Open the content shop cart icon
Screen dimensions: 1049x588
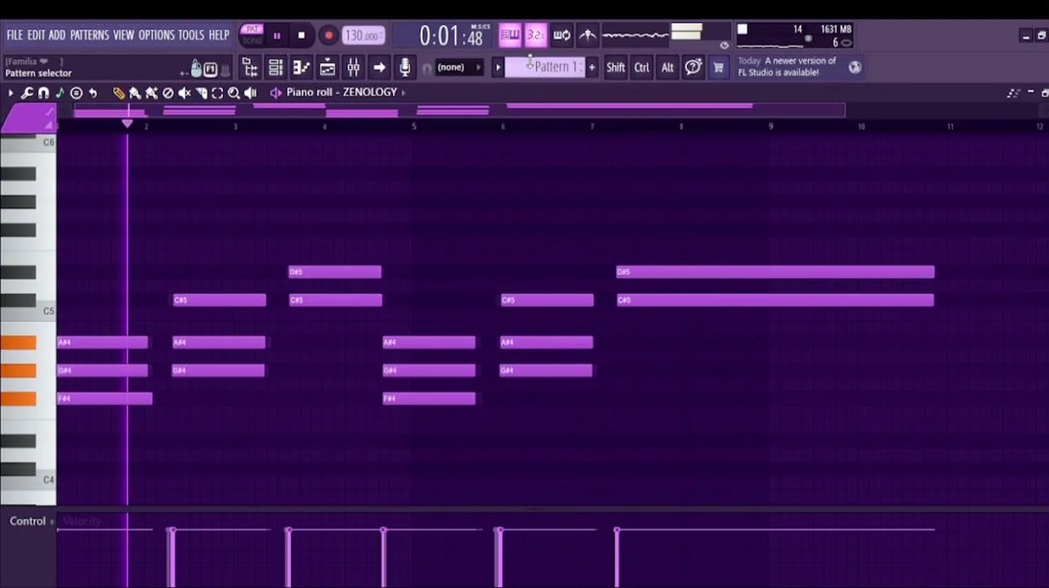pyautogui.click(x=718, y=68)
